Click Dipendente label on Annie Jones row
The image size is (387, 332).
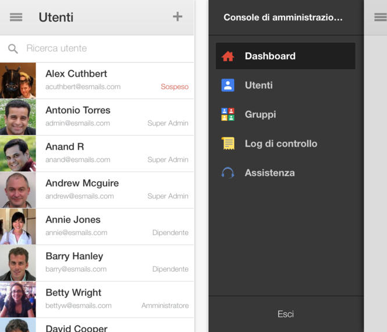pos(170,233)
